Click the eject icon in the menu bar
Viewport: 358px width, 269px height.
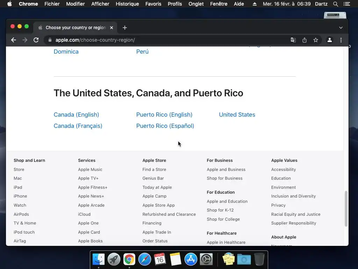[x=255, y=4]
